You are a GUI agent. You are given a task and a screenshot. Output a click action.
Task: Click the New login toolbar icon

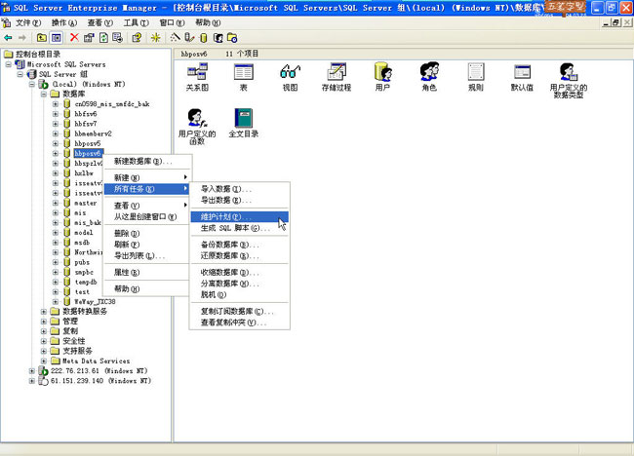[218, 38]
